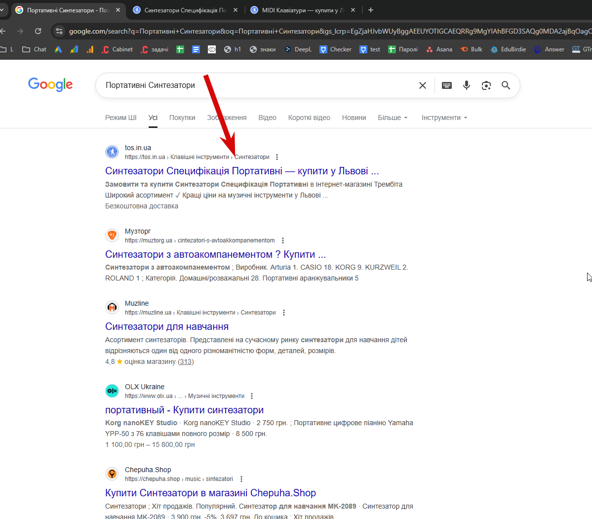Image resolution: width=592 pixels, height=519 pixels.
Task: Open Синтезатори з автоакомпанементом result link
Action: tap(216, 255)
